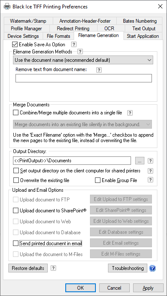Check Send printed document in email

tap(15, 243)
